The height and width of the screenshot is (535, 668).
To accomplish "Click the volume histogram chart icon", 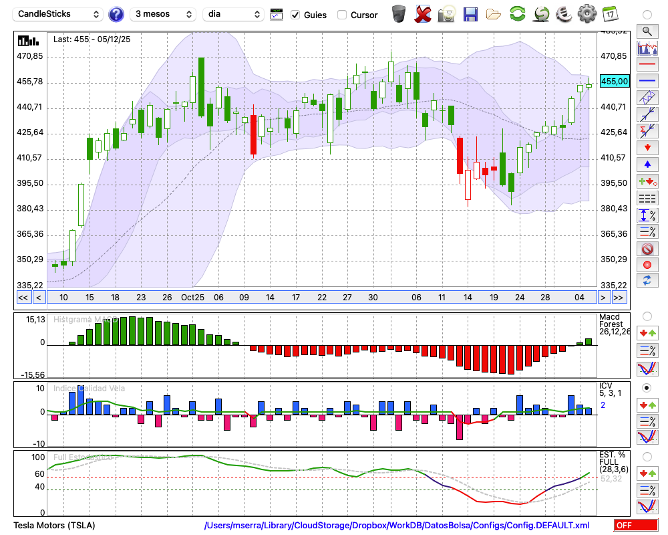I will click(647, 47).
